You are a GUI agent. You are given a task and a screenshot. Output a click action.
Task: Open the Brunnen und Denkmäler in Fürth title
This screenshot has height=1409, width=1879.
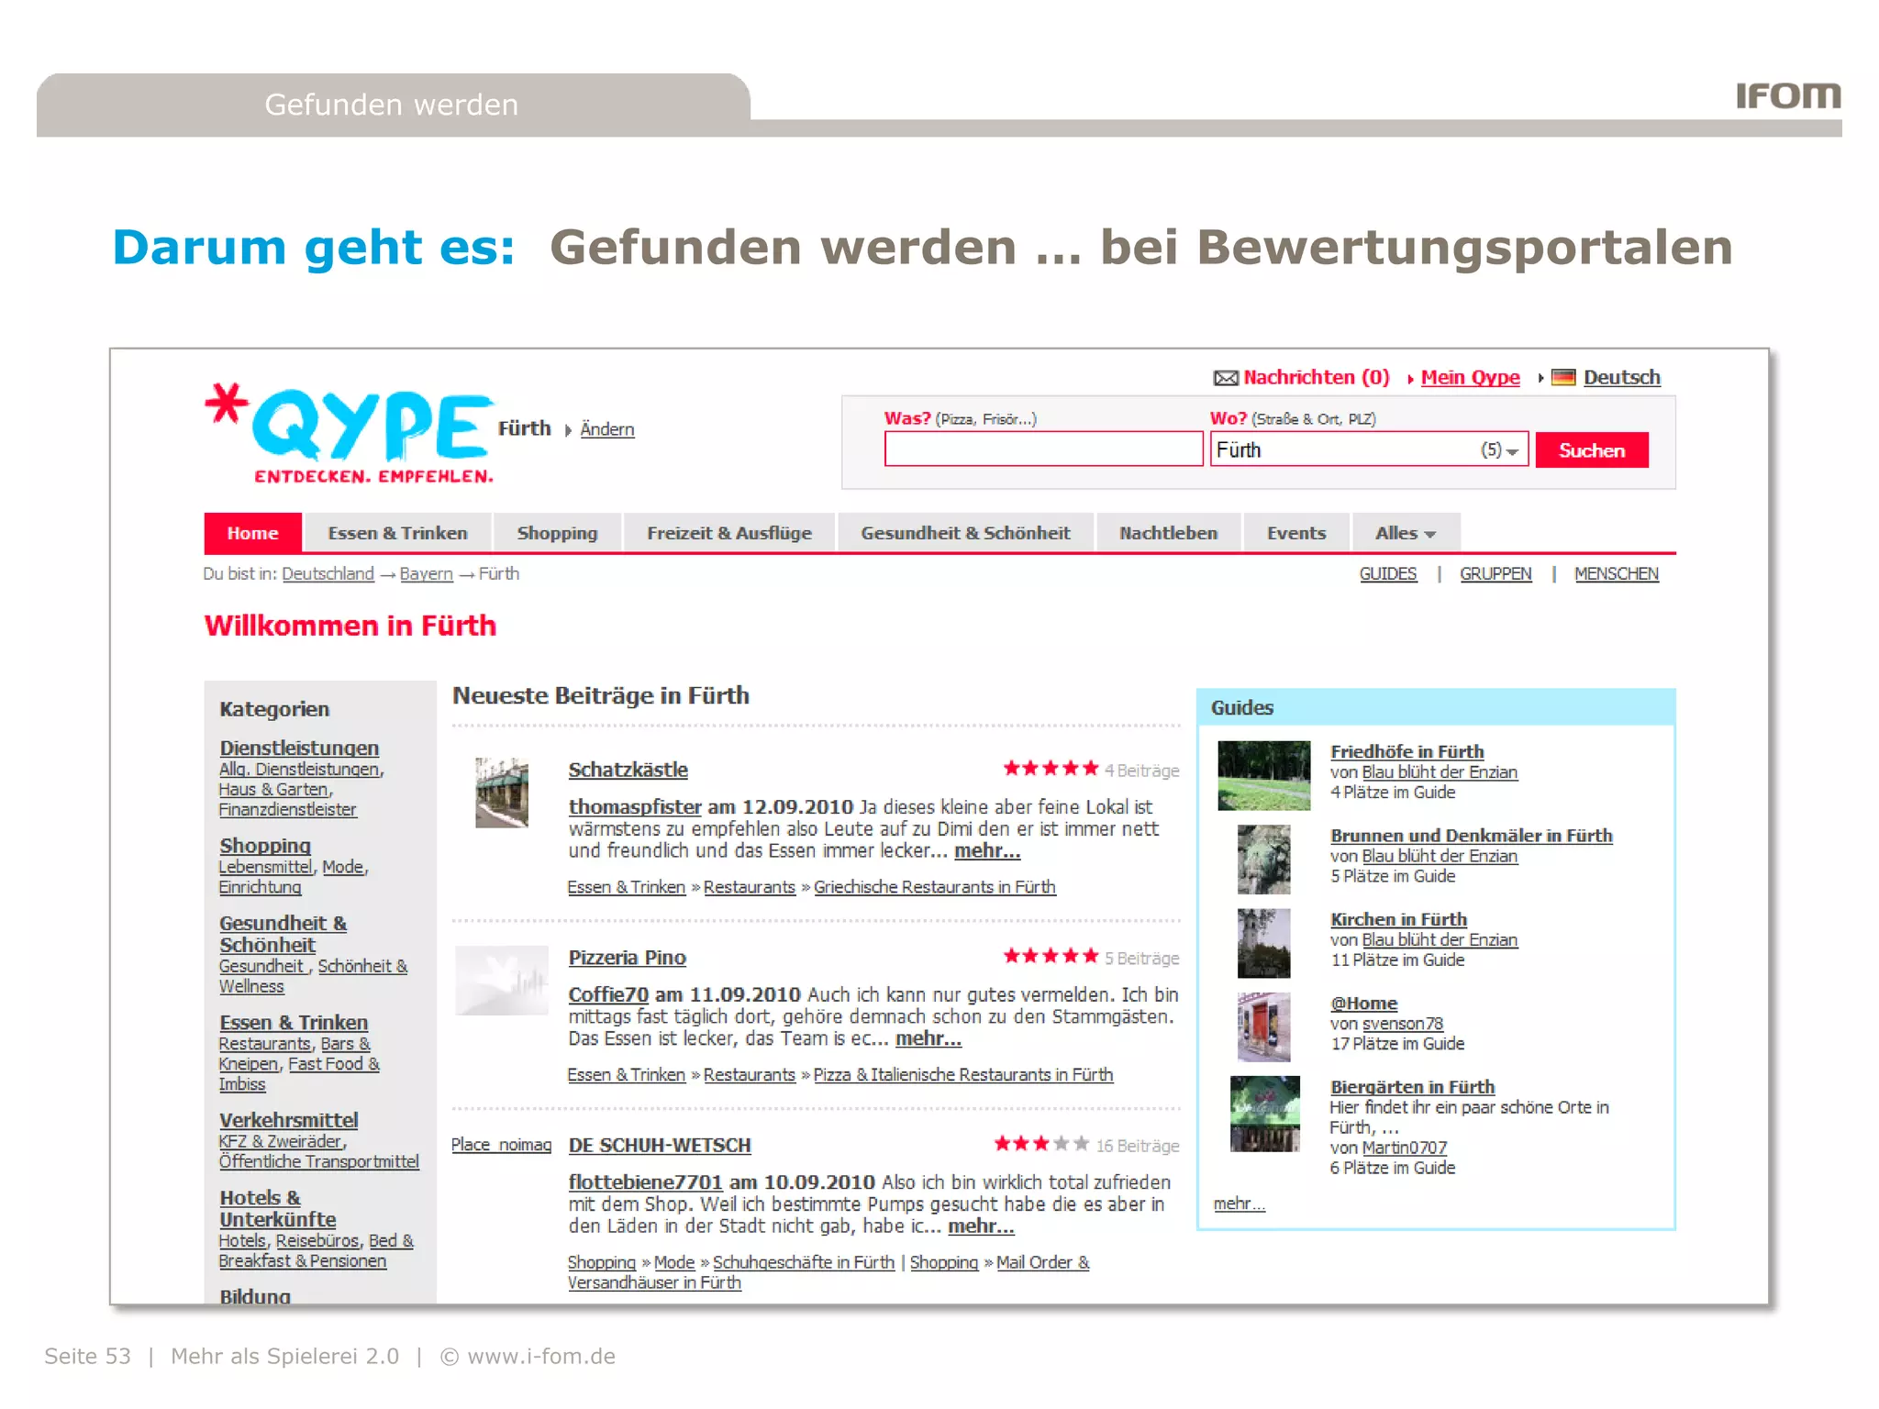[x=1472, y=835]
